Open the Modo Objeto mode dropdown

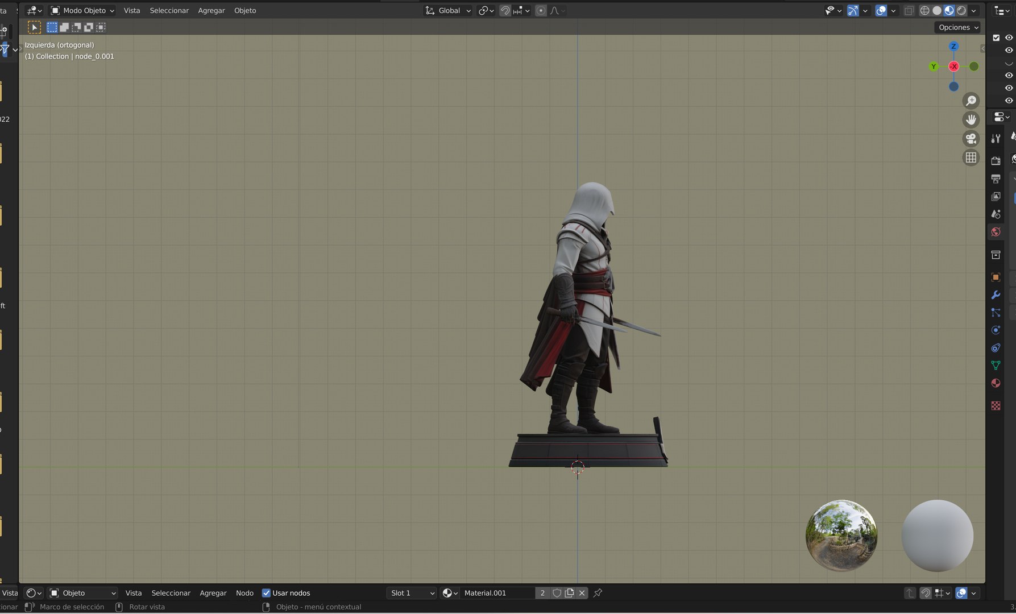pos(82,11)
